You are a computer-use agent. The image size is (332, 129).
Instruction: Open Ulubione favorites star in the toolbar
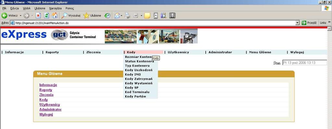(92, 16)
